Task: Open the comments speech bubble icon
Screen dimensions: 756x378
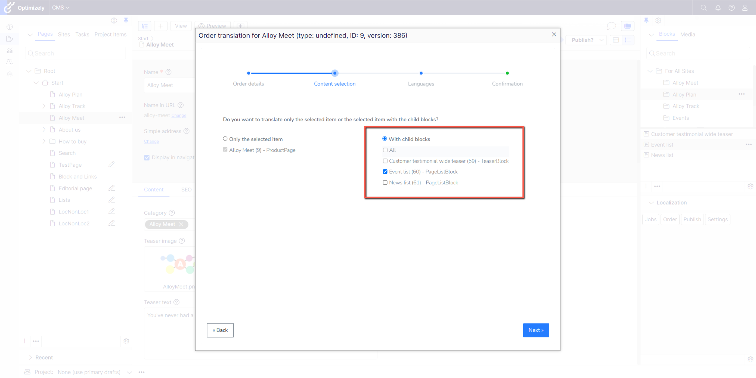Action: (611, 26)
